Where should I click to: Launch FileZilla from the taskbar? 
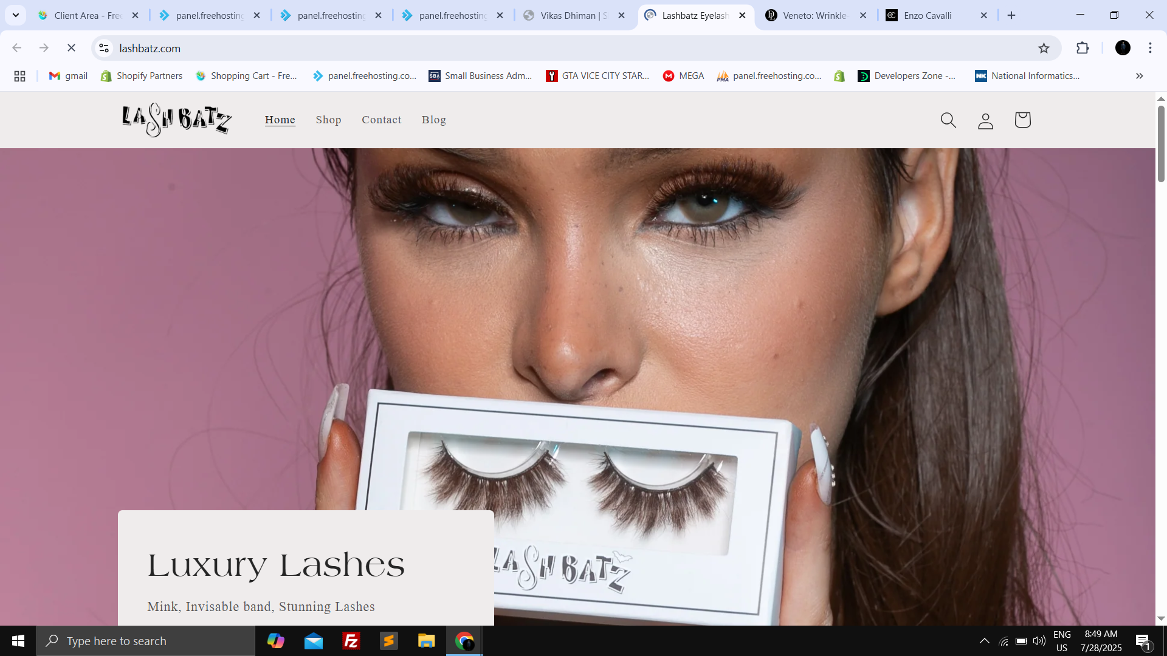351,641
